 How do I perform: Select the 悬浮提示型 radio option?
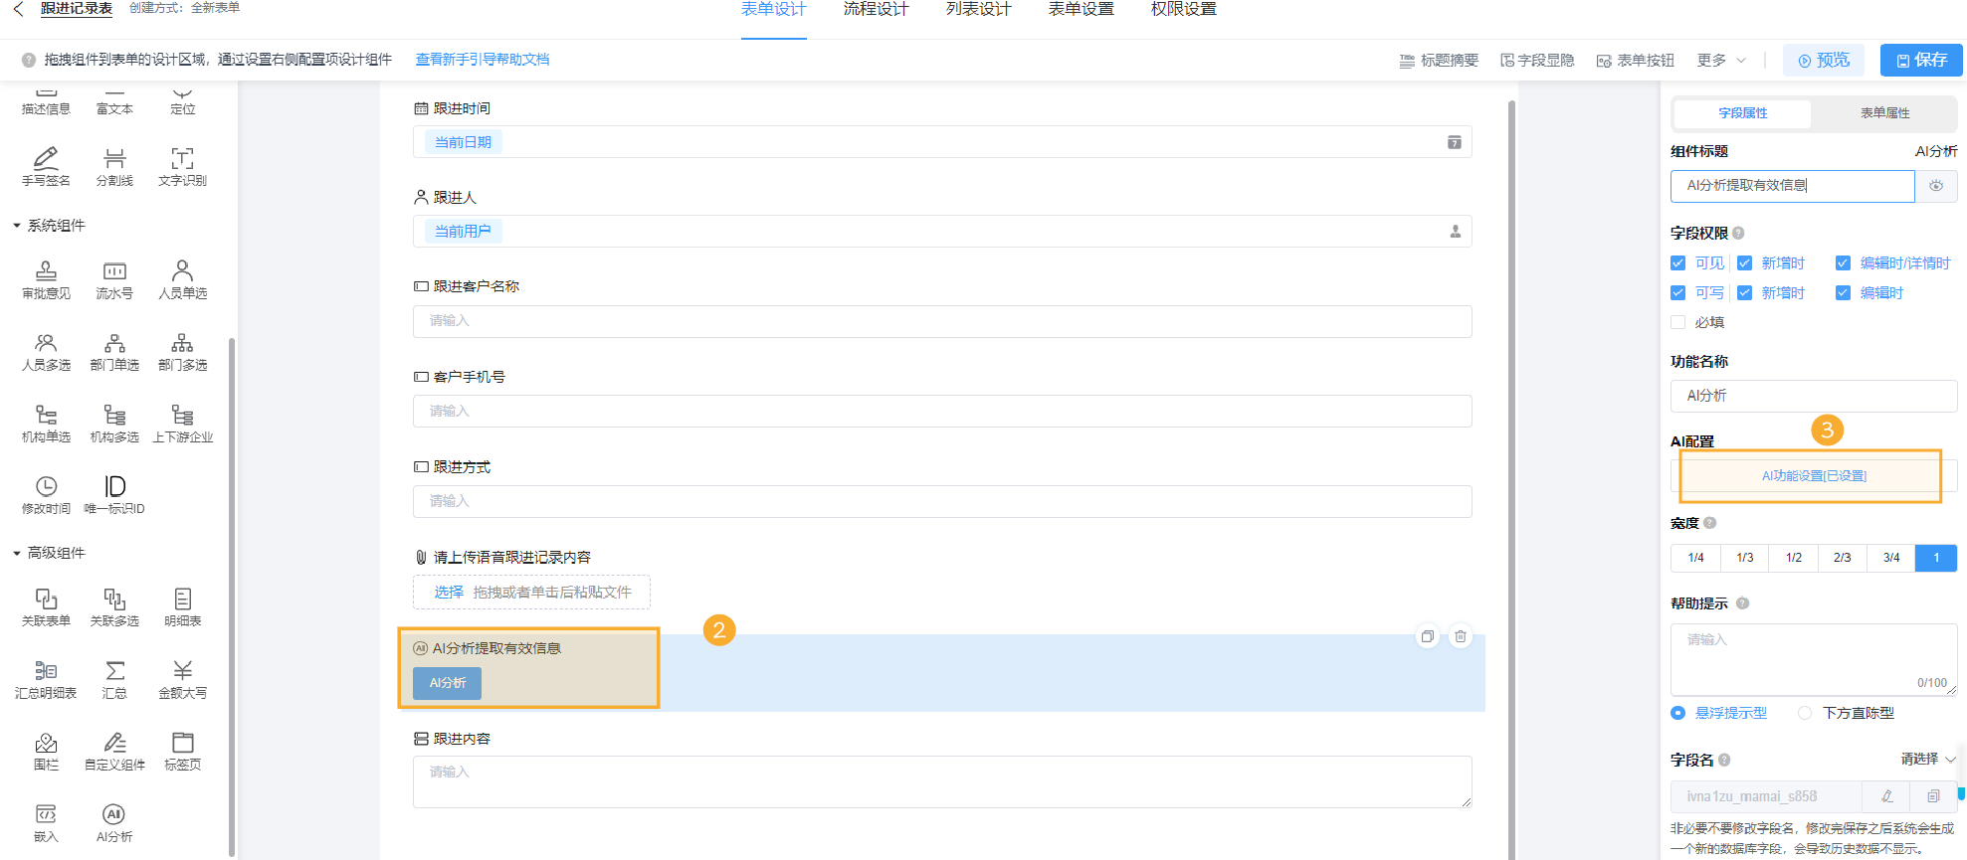click(1678, 713)
